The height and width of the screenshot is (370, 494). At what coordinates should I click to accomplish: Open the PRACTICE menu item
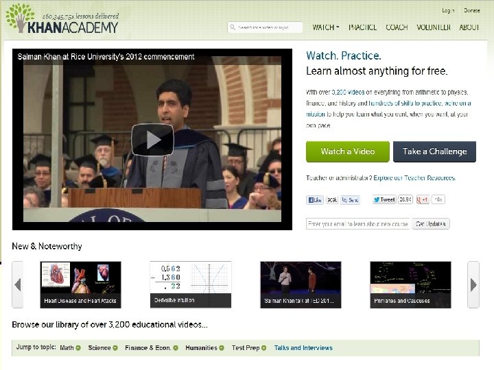click(x=362, y=27)
